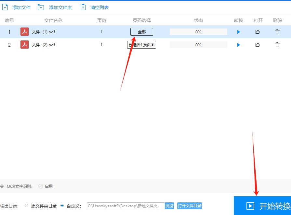Click the 文件名称 column header
Screen dimensions: 291x215
tap(53, 20)
